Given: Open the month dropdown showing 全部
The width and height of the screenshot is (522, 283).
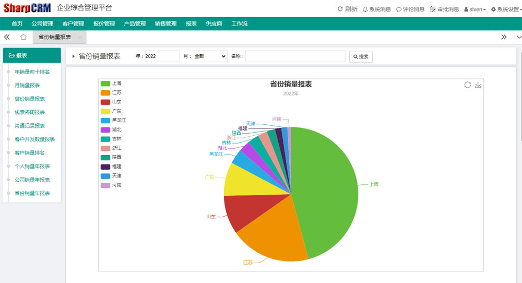Looking at the screenshot, I should (210, 56).
